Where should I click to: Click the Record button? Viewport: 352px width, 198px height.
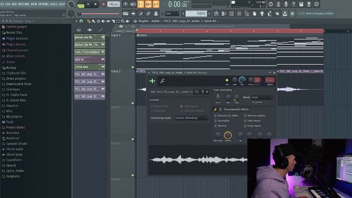103,4
